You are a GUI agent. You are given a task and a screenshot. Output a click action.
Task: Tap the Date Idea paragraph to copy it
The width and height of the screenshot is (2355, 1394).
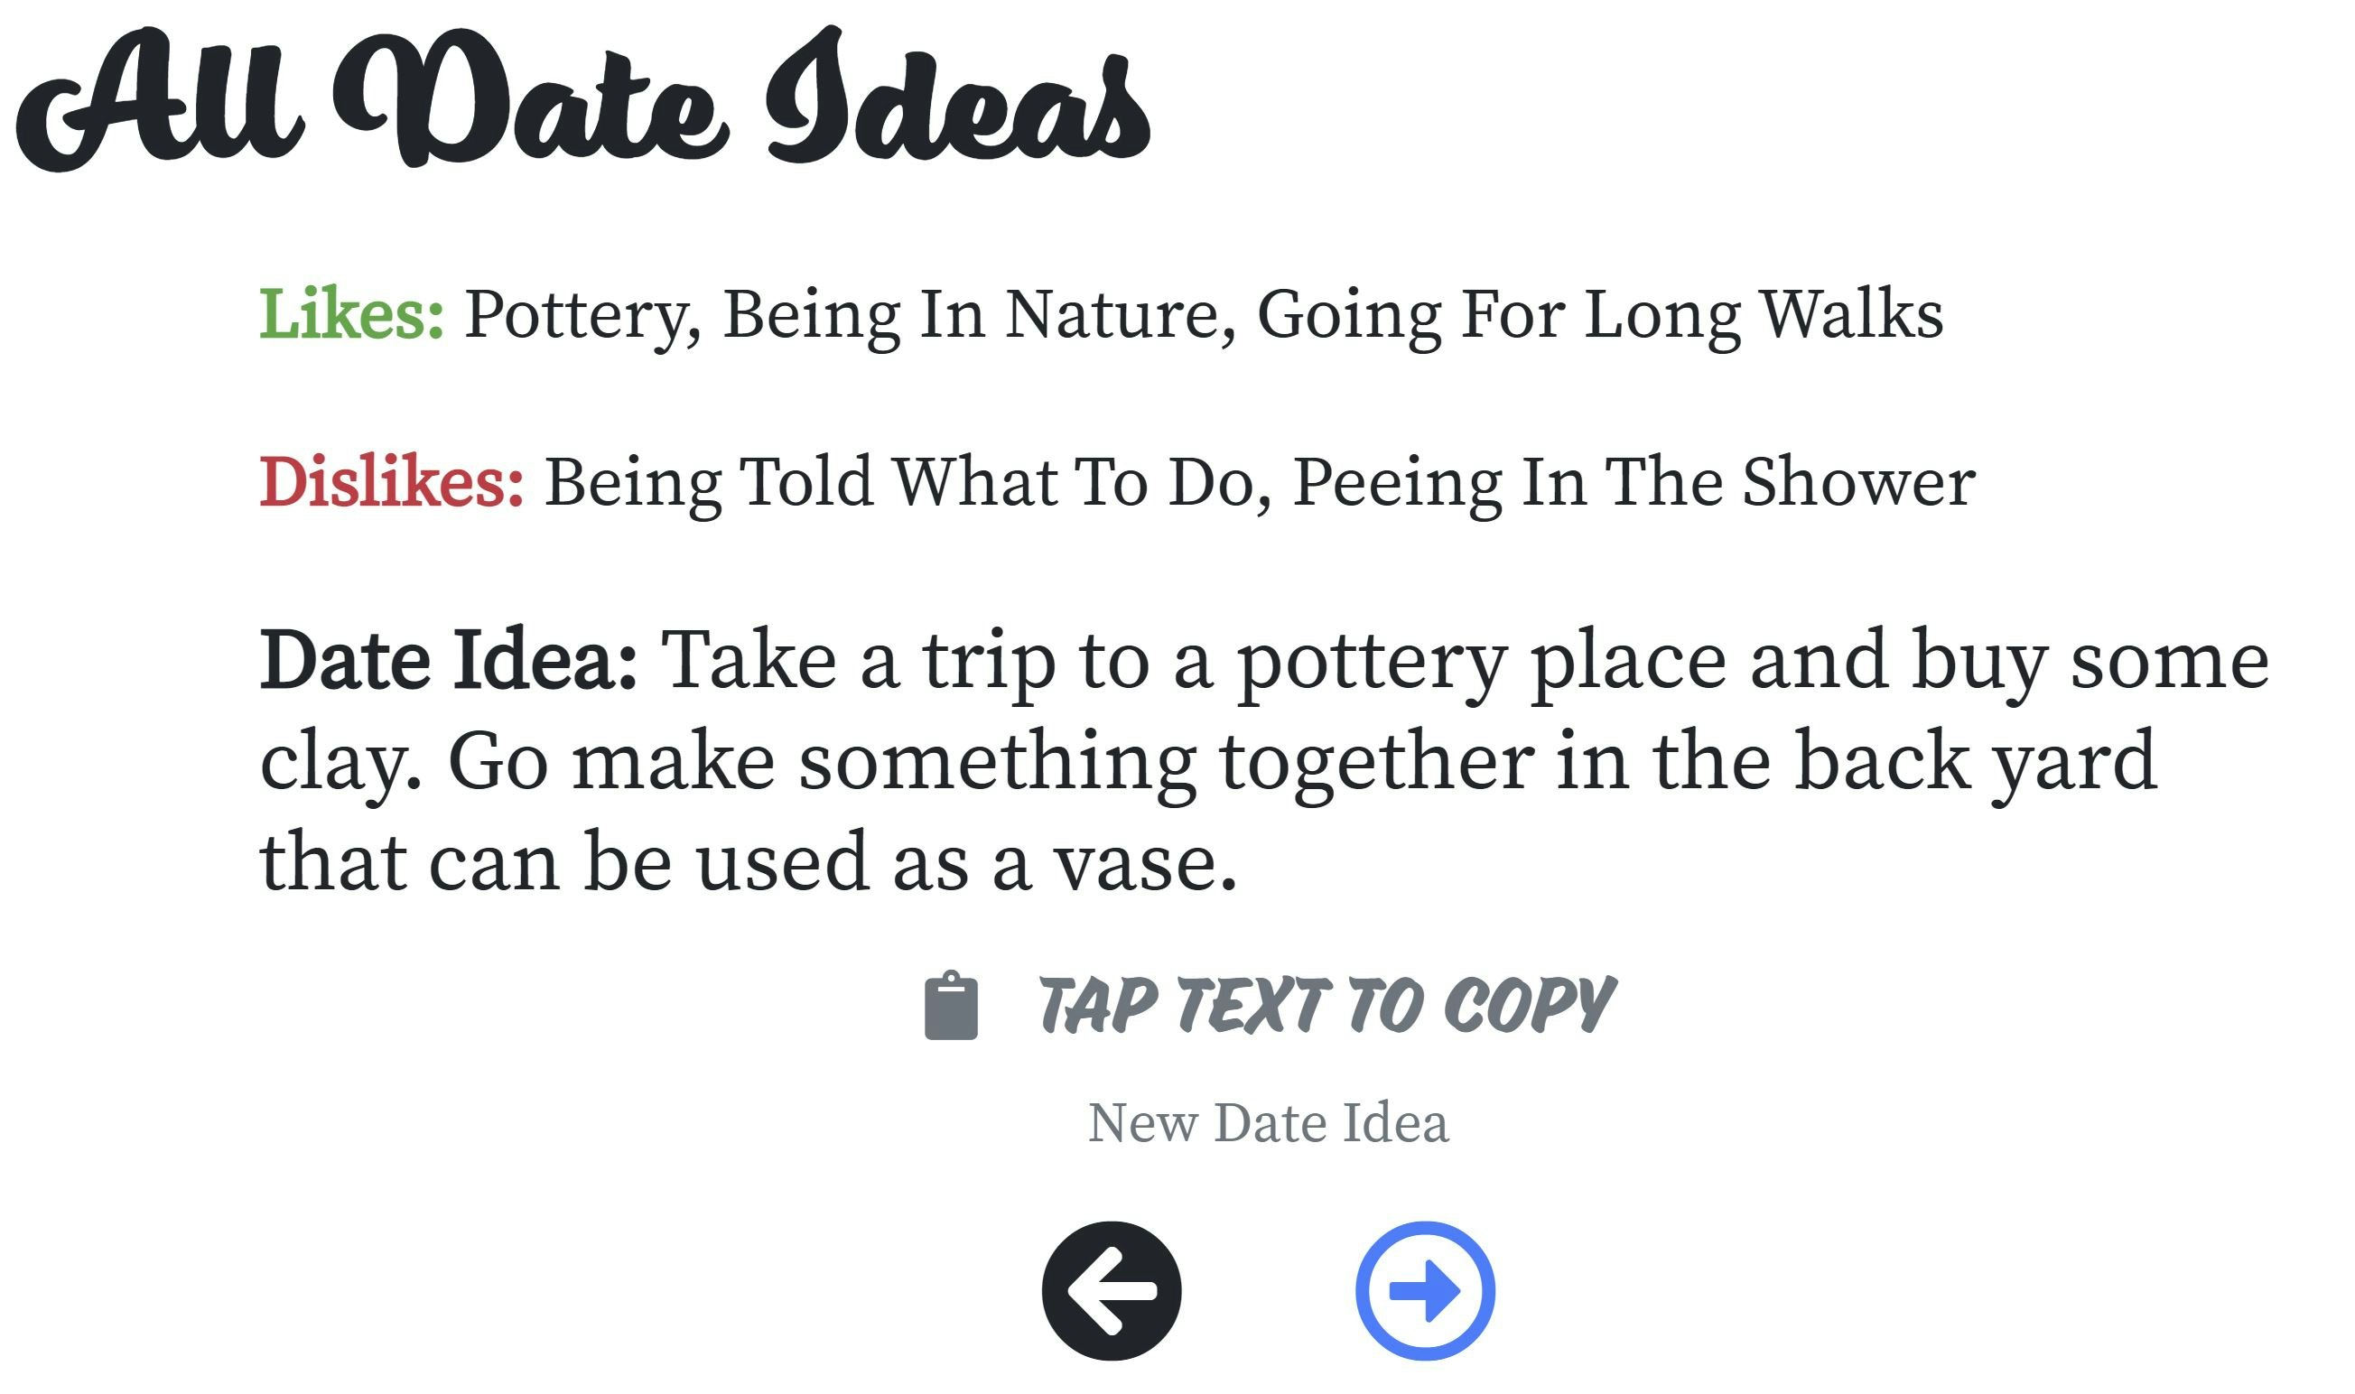[x=1127, y=761]
